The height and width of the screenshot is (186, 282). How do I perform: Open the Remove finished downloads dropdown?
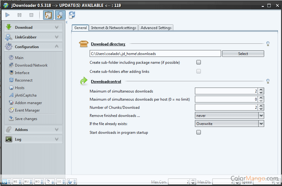(x=261, y=116)
